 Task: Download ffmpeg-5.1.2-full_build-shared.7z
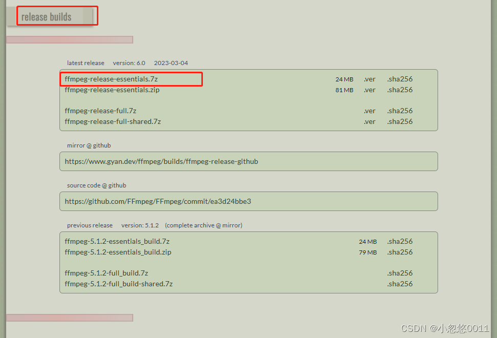tap(119, 284)
